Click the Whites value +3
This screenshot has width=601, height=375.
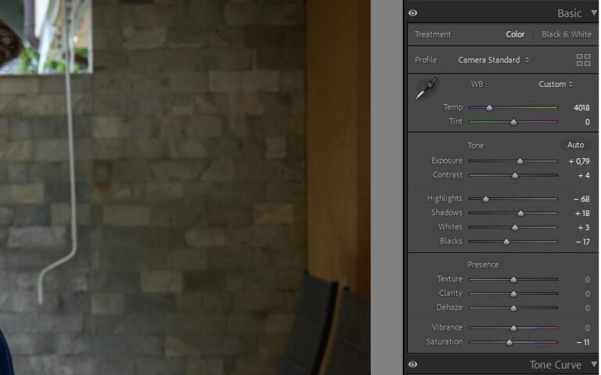[584, 228]
